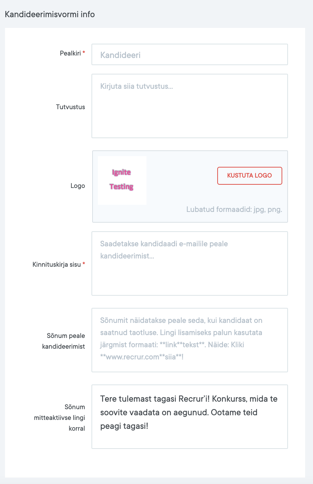Click the empty space left of Kustuta Logo
This screenshot has width=313, height=484.
(182, 176)
